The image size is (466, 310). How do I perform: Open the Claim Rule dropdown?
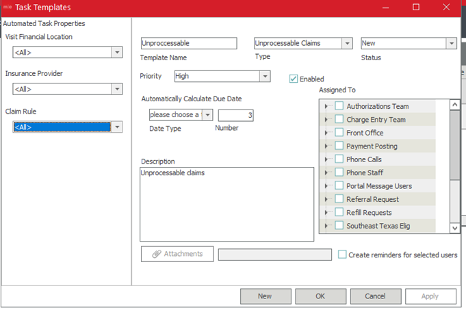(117, 127)
